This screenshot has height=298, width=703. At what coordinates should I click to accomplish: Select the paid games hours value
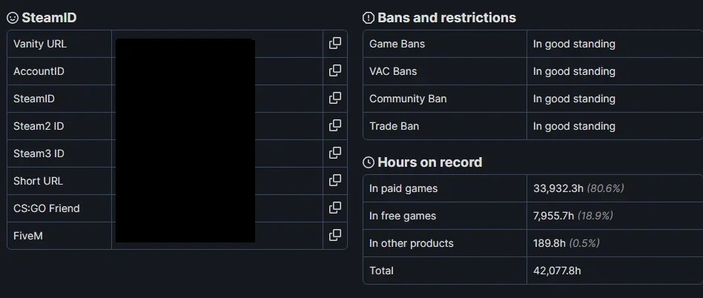pos(558,188)
